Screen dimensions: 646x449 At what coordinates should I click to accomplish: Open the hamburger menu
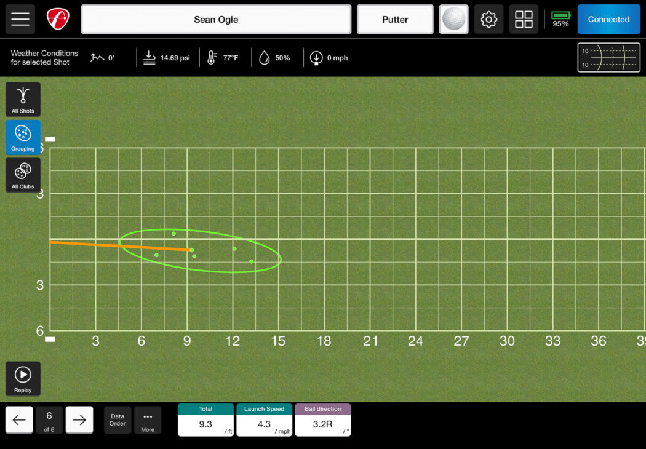(x=20, y=19)
